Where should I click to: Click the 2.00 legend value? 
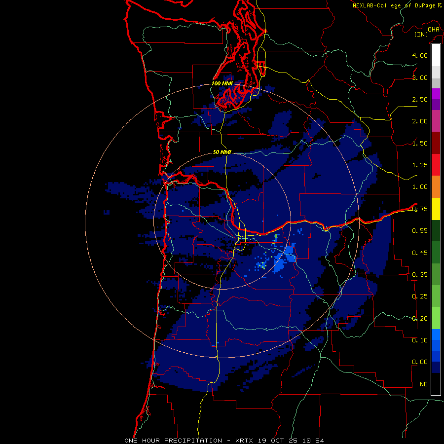click(420, 121)
